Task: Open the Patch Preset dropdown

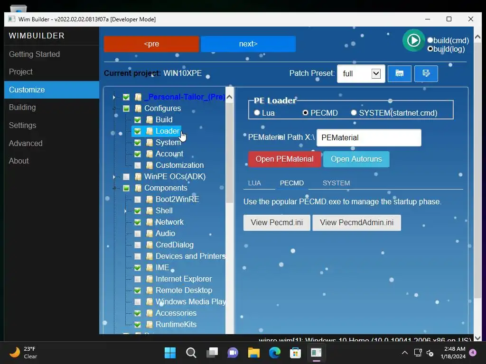Action: tap(361, 73)
